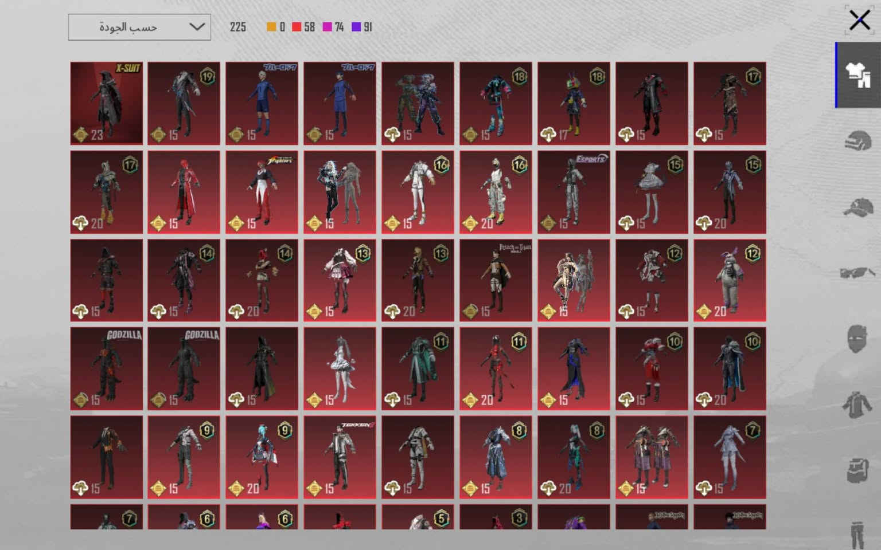Image resolution: width=881 pixels, height=550 pixels.
Task: Select the Esports outfit thumbnail
Action: 574,192
